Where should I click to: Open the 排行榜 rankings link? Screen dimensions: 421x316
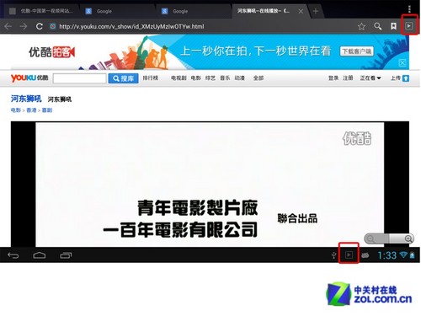pos(151,78)
